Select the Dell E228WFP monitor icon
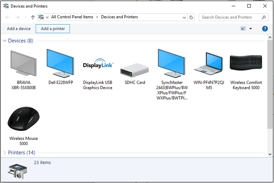Screen dimensions: 274x183 pyautogui.click(x=60, y=63)
